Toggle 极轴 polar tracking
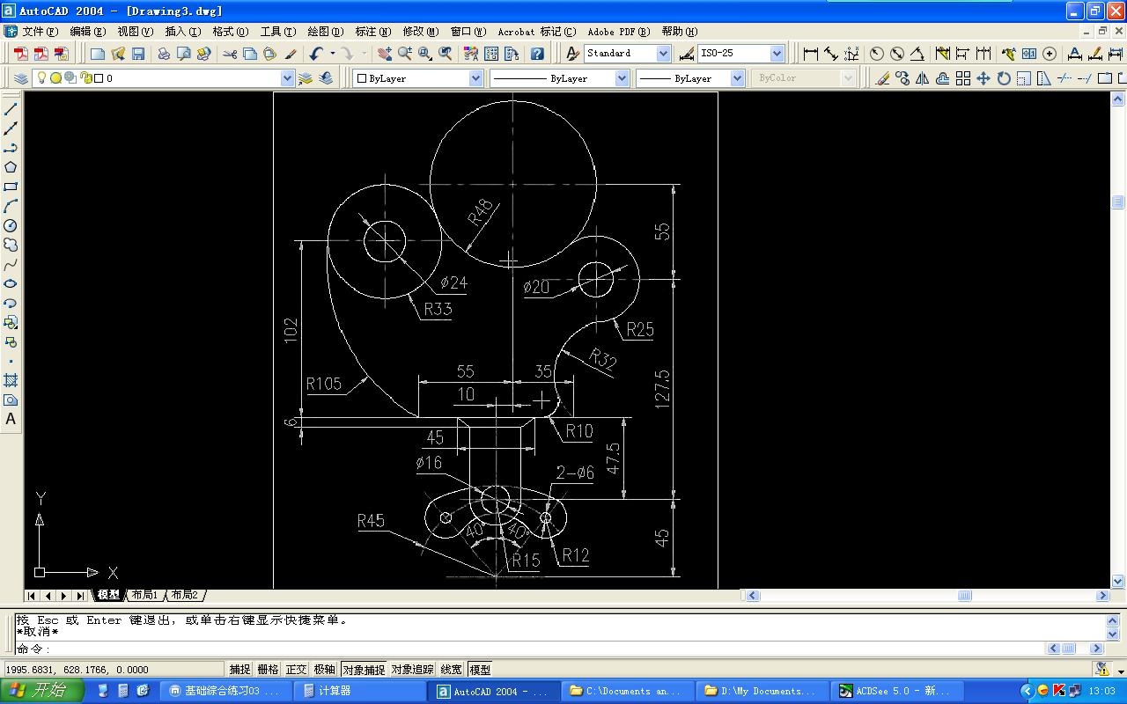The image size is (1127, 704). (325, 670)
